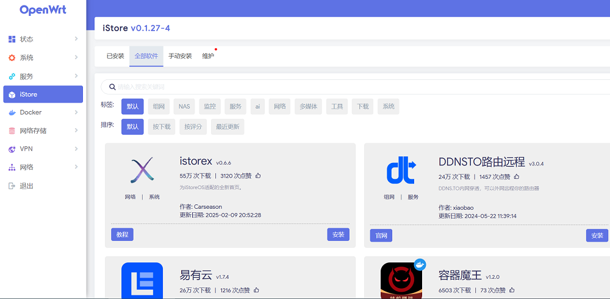Select the 系统 tag filter

click(388, 106)
